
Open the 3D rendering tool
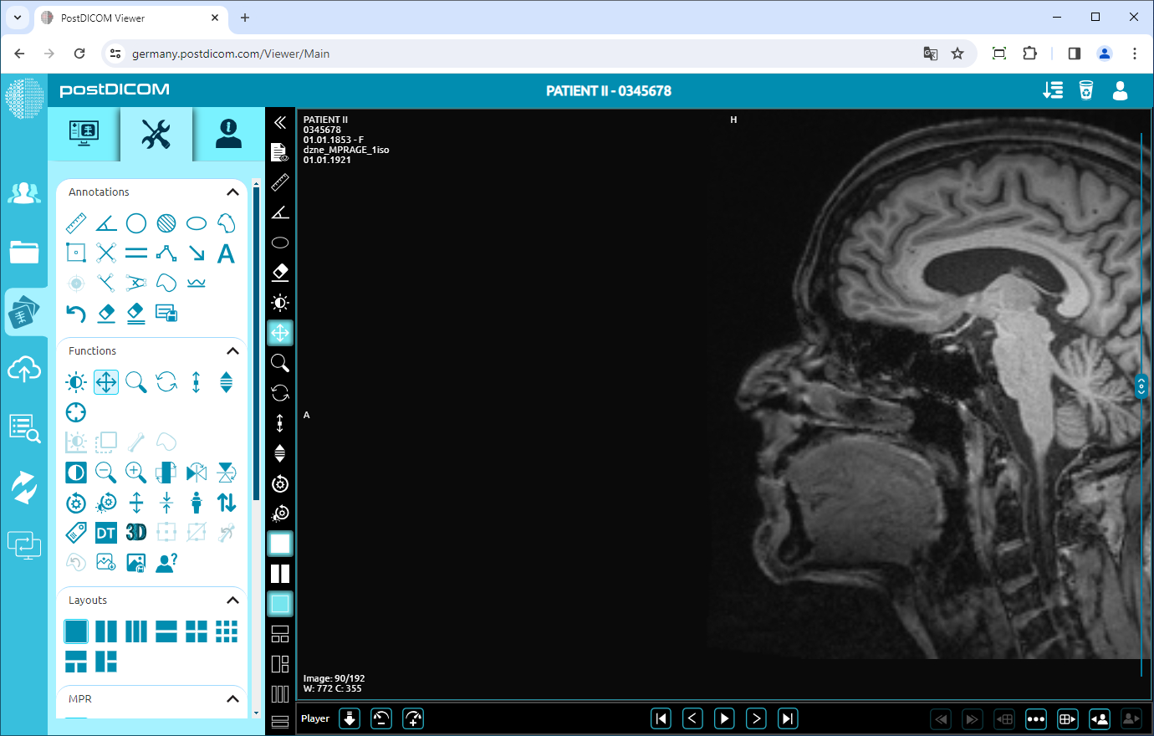point(135,532)
